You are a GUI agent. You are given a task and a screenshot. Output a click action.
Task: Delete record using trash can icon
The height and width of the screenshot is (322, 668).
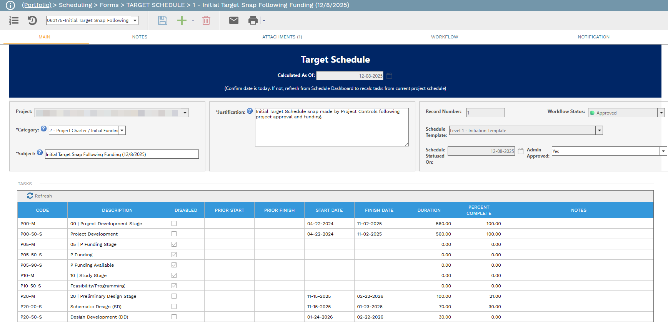[x=206, y=20]
